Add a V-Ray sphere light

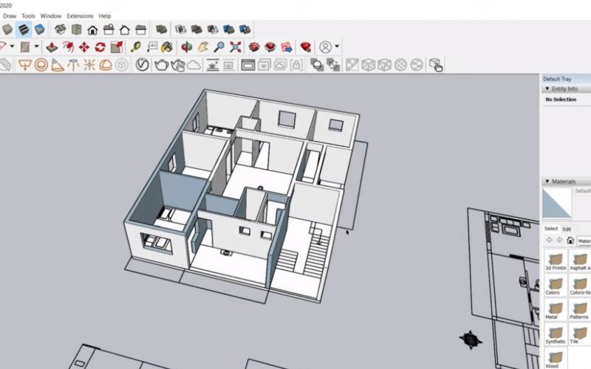[41, 65]
